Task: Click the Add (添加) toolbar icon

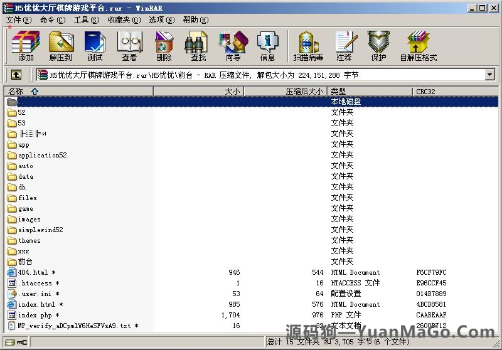Action: coord(26,46)
